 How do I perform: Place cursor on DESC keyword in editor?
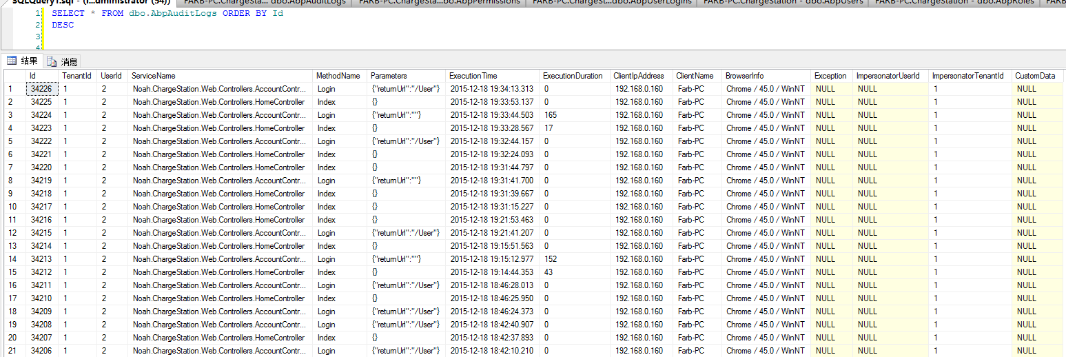(x=63, y=25)
